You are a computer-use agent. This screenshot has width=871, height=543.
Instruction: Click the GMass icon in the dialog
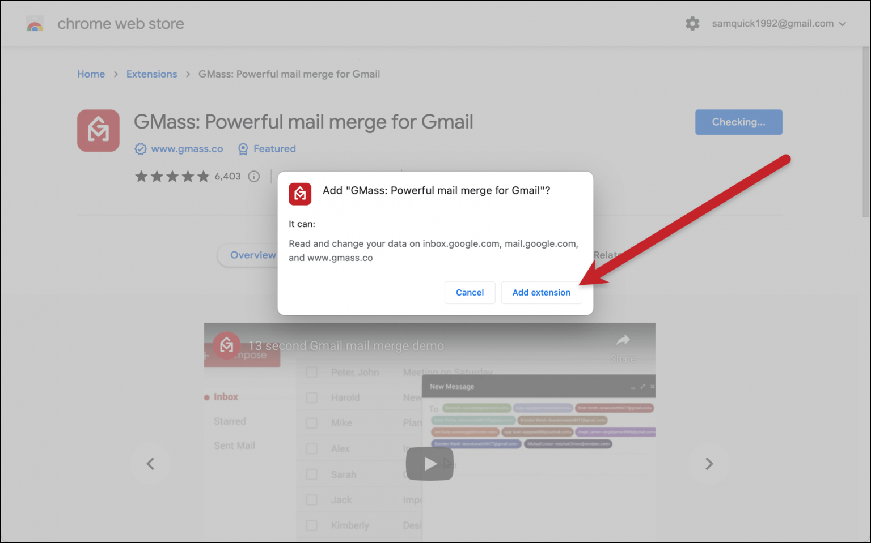[300, 194]
